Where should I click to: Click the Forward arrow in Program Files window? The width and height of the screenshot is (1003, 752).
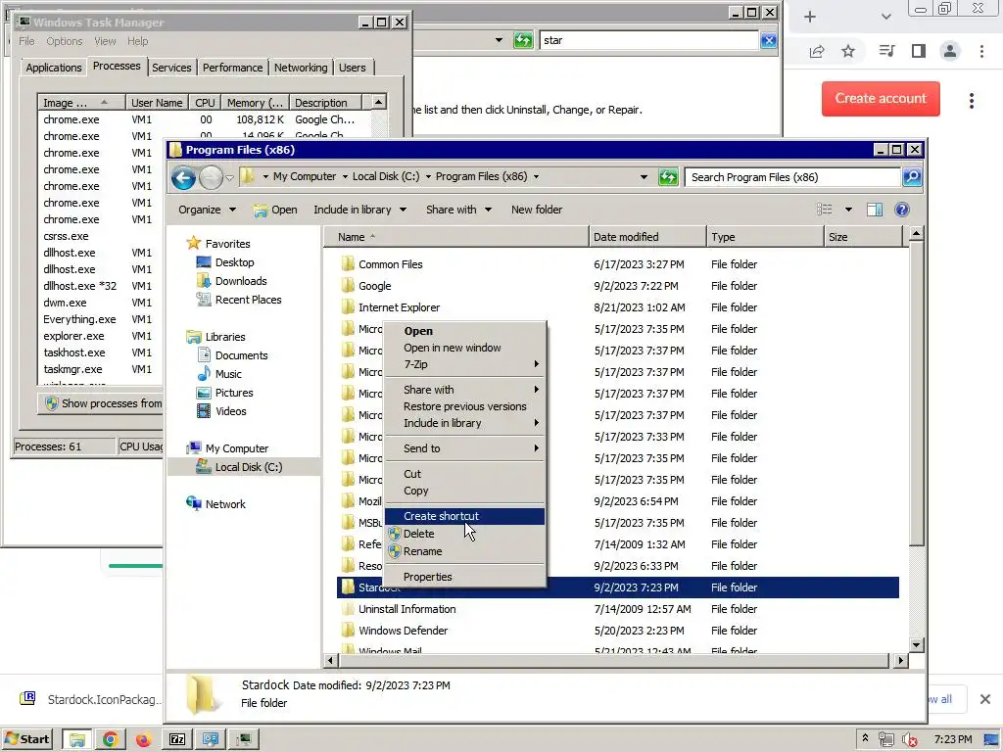[x=211, y=178]
